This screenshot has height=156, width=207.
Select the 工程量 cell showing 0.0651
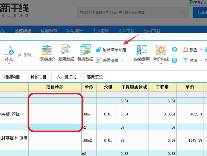click(x=162, y=114)
